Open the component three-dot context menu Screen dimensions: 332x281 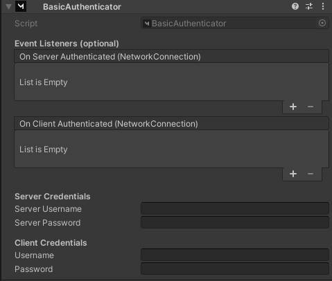point(323,6)
